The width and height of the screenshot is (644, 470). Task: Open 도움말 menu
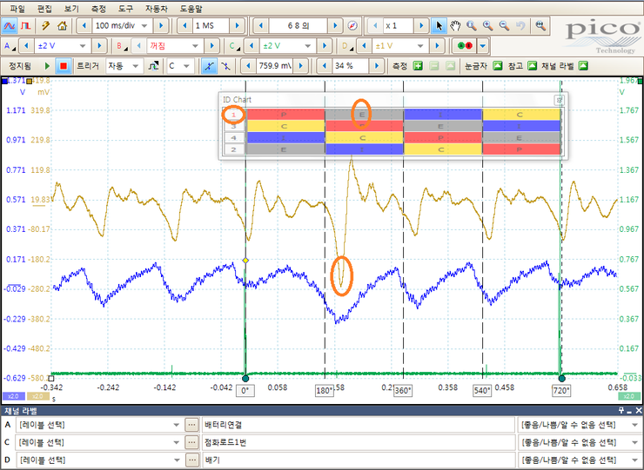pos(191,9)
